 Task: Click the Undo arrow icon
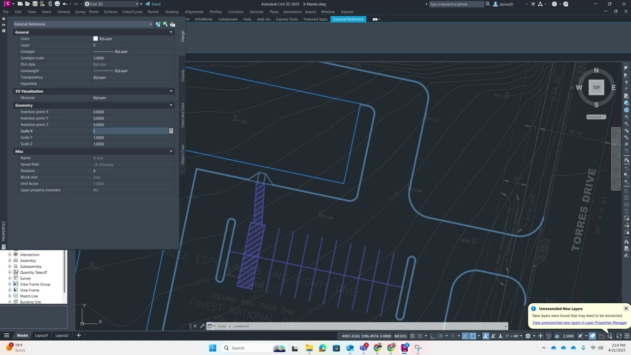point(65,4)
